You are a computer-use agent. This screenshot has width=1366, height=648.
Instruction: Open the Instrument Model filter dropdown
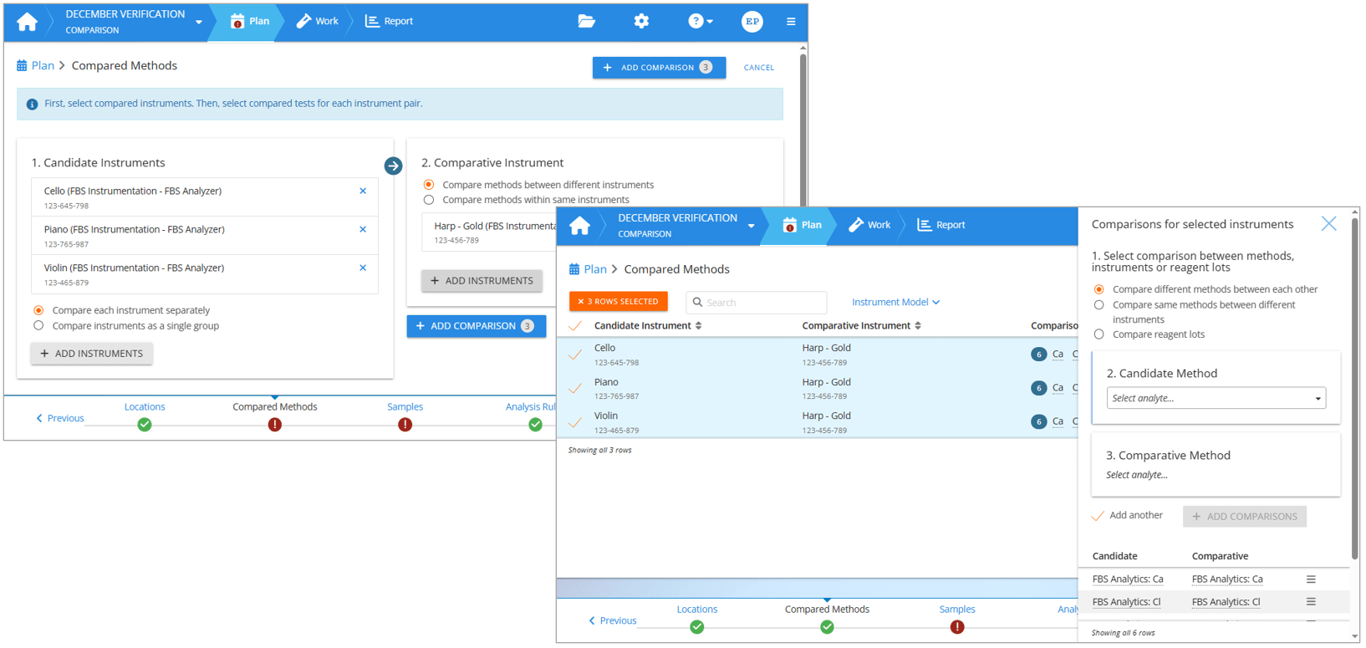(x=895, y=303)
